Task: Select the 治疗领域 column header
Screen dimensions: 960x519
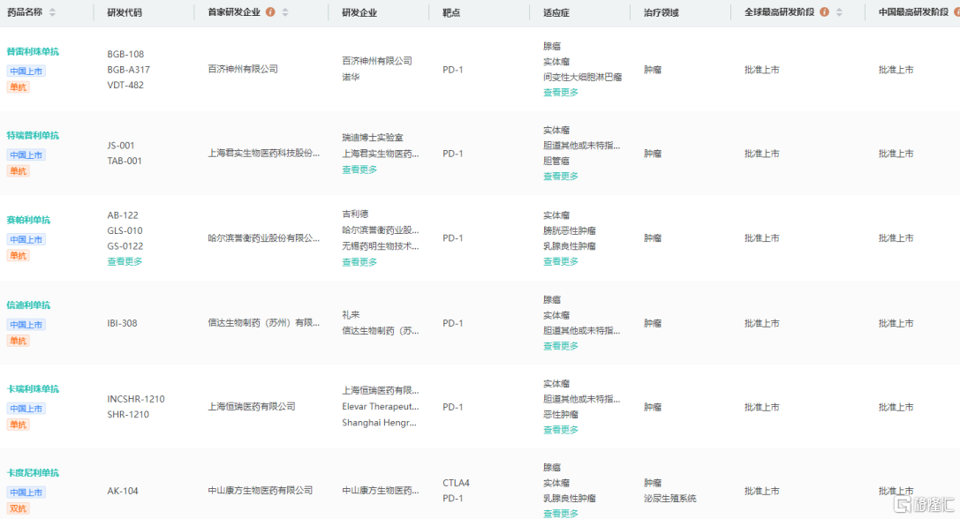Action: [x=661, y=12]
